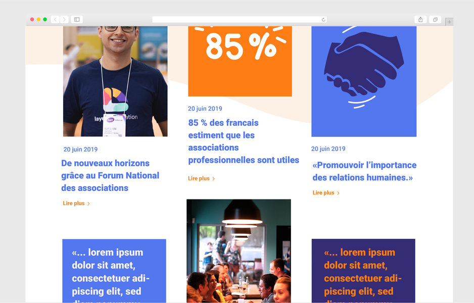The image size is (474, 303).
Task: Click the blue lorem ipsum quote card
Action: tap(114, 271)
